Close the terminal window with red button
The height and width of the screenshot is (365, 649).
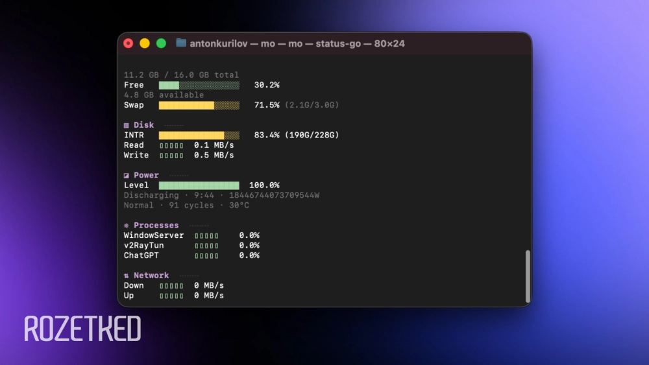(129, 43)
